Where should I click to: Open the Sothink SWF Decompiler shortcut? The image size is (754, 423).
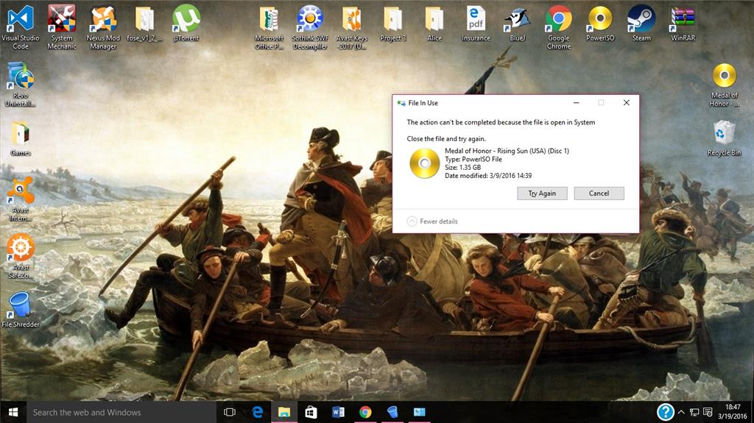[310, 26]
